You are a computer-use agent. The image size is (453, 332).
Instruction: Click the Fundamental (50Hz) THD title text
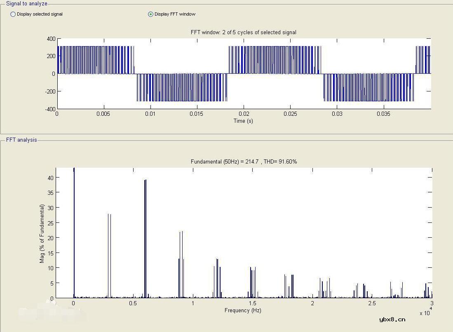[244, 161]
